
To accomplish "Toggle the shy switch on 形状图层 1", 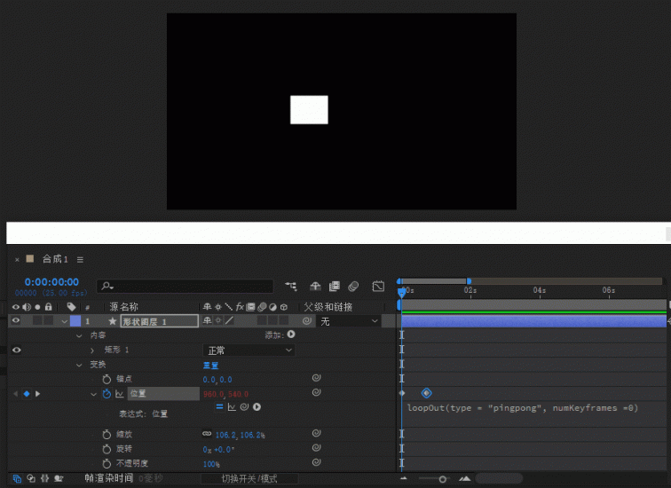I will 207,320.
